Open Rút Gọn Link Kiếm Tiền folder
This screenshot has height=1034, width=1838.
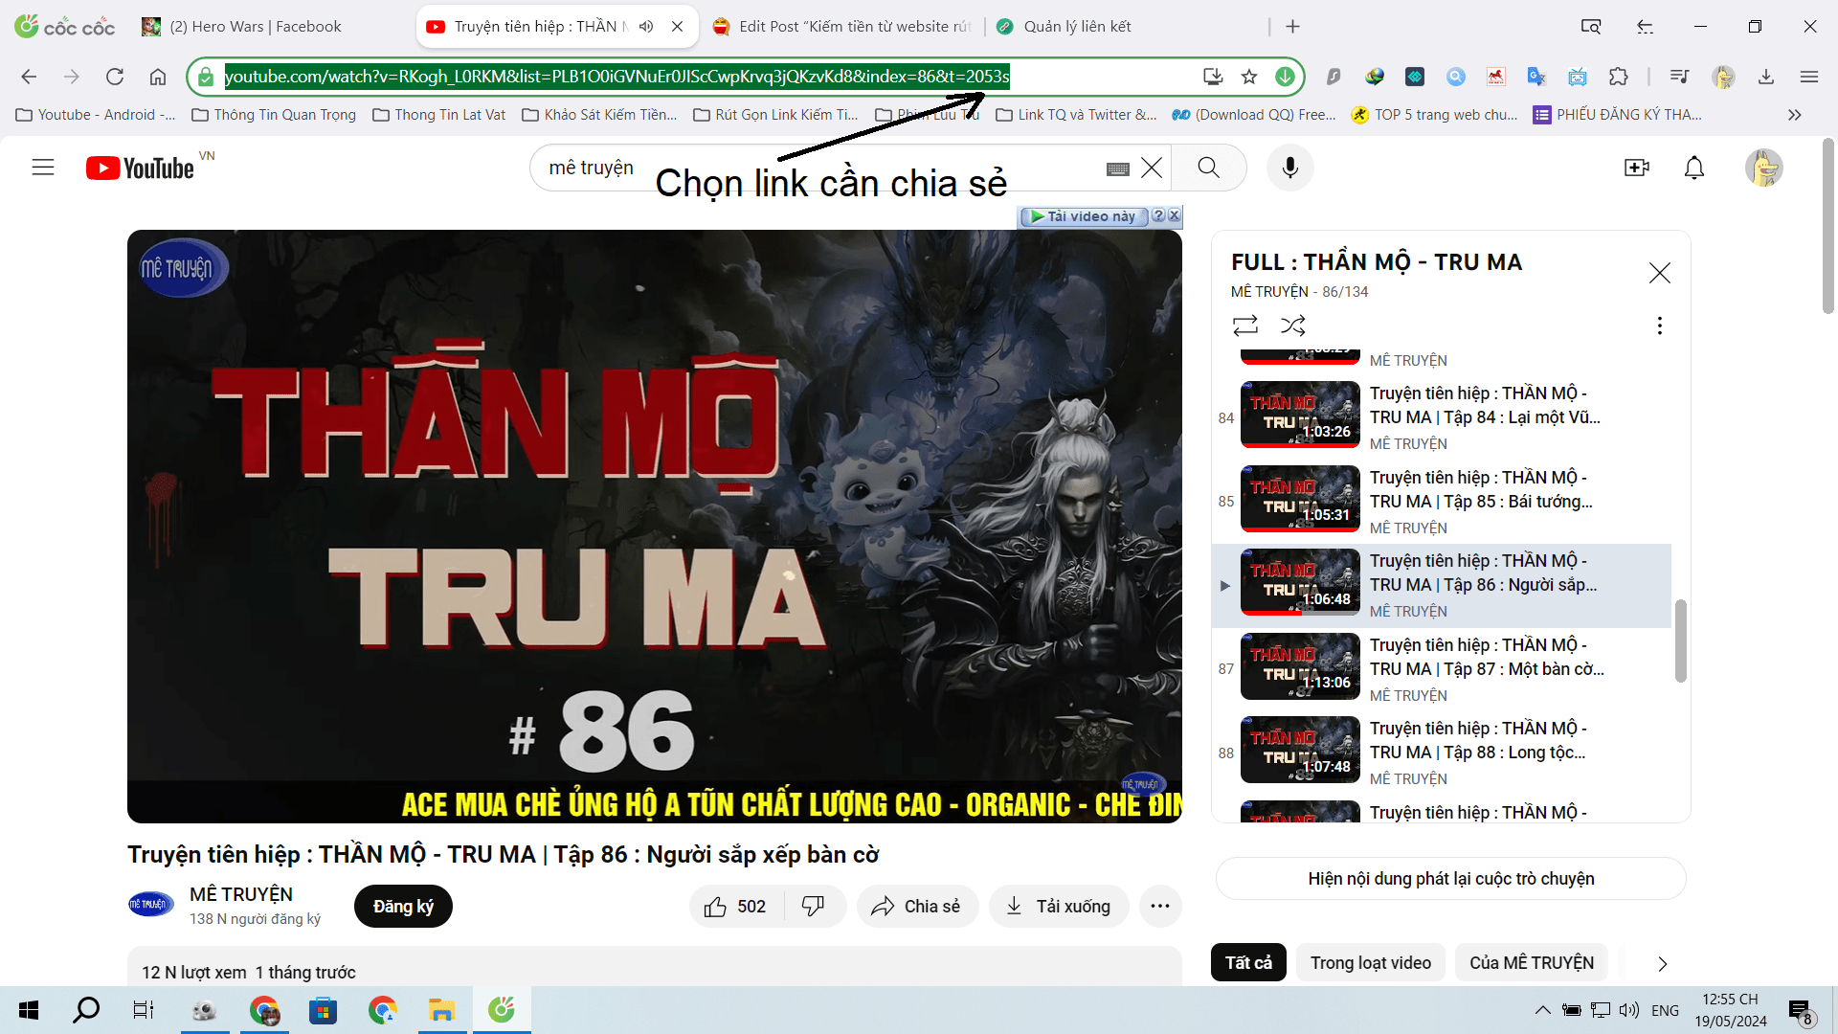[x=776, y=115]
